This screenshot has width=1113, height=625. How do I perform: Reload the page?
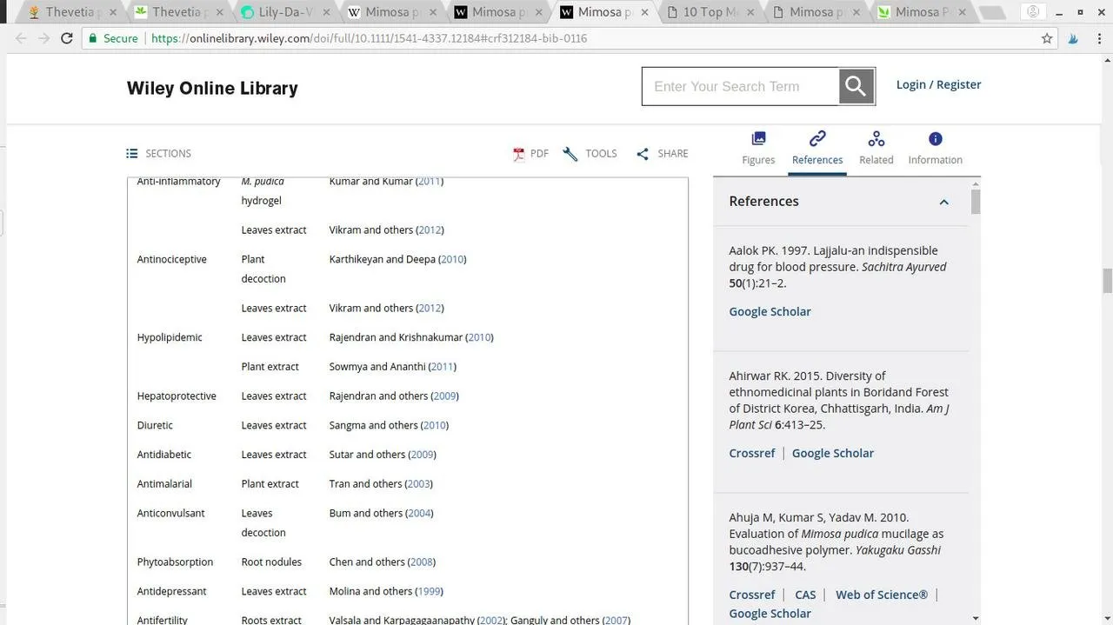point(67,38)
